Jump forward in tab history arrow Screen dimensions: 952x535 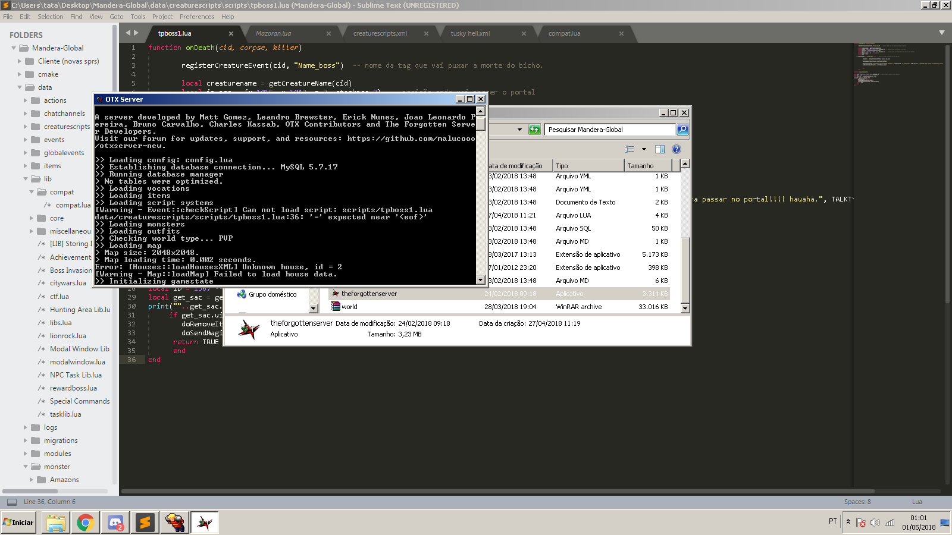[x=136, y=33]
